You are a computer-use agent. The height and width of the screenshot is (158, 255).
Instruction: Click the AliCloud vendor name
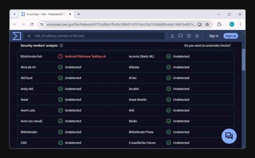point(26,78)
